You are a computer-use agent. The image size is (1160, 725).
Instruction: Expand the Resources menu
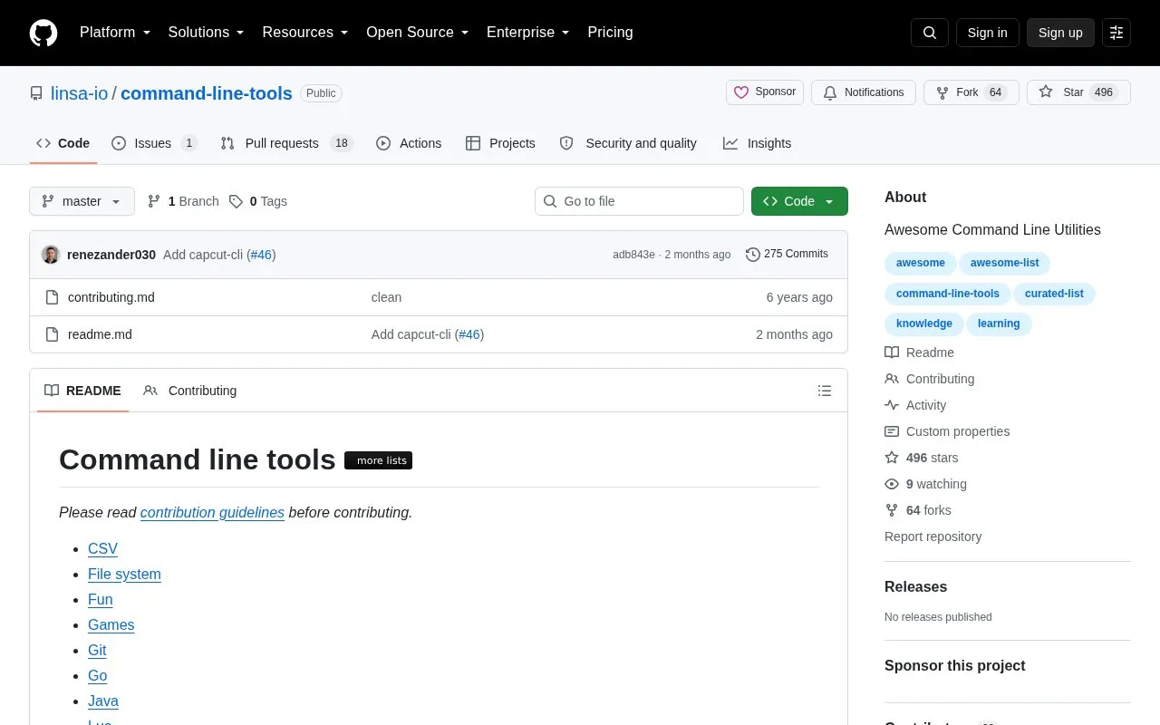pos(305,33)
